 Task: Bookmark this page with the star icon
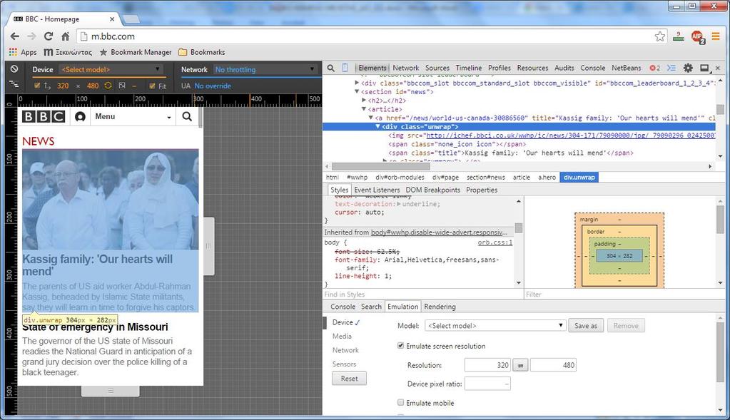pos(659,36)
